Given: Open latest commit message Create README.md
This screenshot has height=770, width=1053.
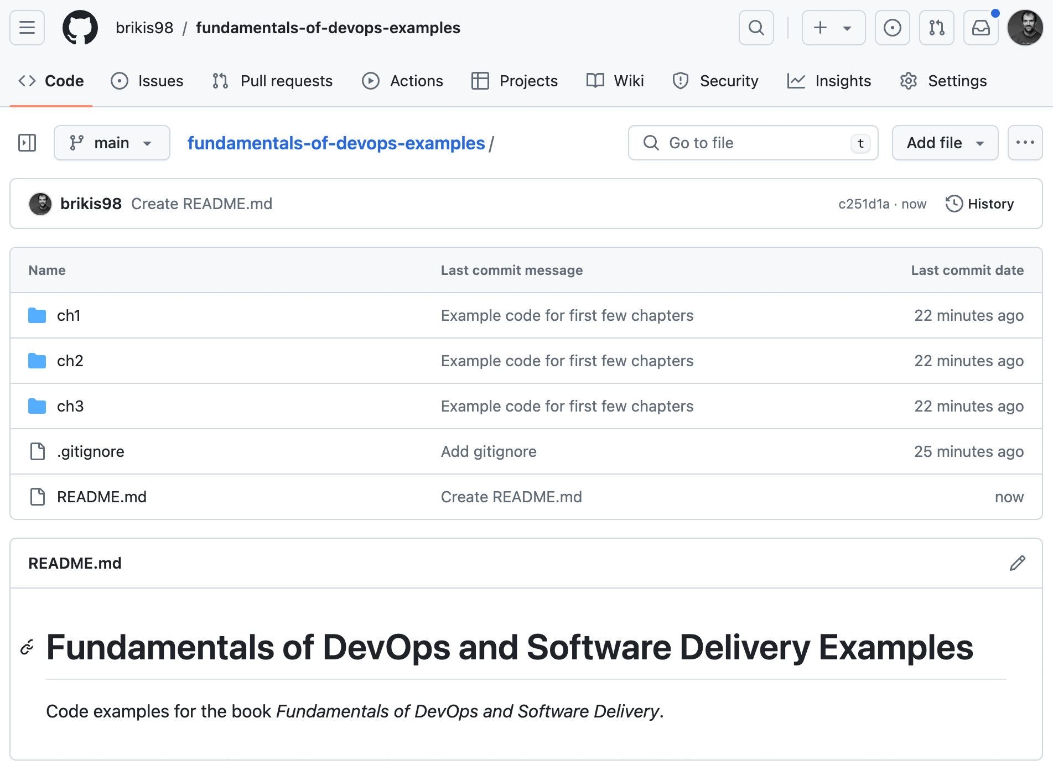Looking at the screenshot, I should pos(201,204).
